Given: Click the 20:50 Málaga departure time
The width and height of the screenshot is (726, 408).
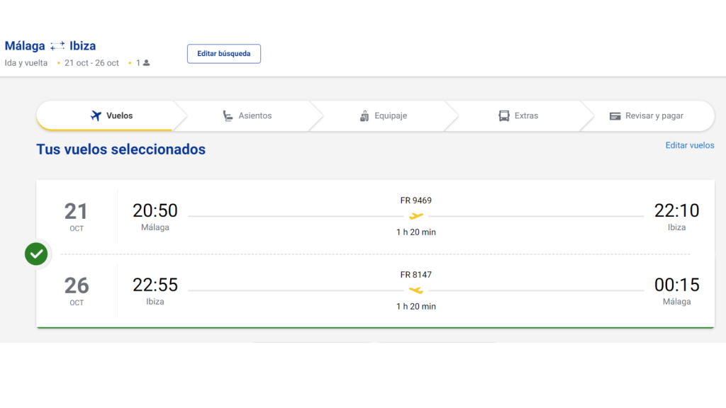Looking at the screenshot, I should click(x=155, y=210).
